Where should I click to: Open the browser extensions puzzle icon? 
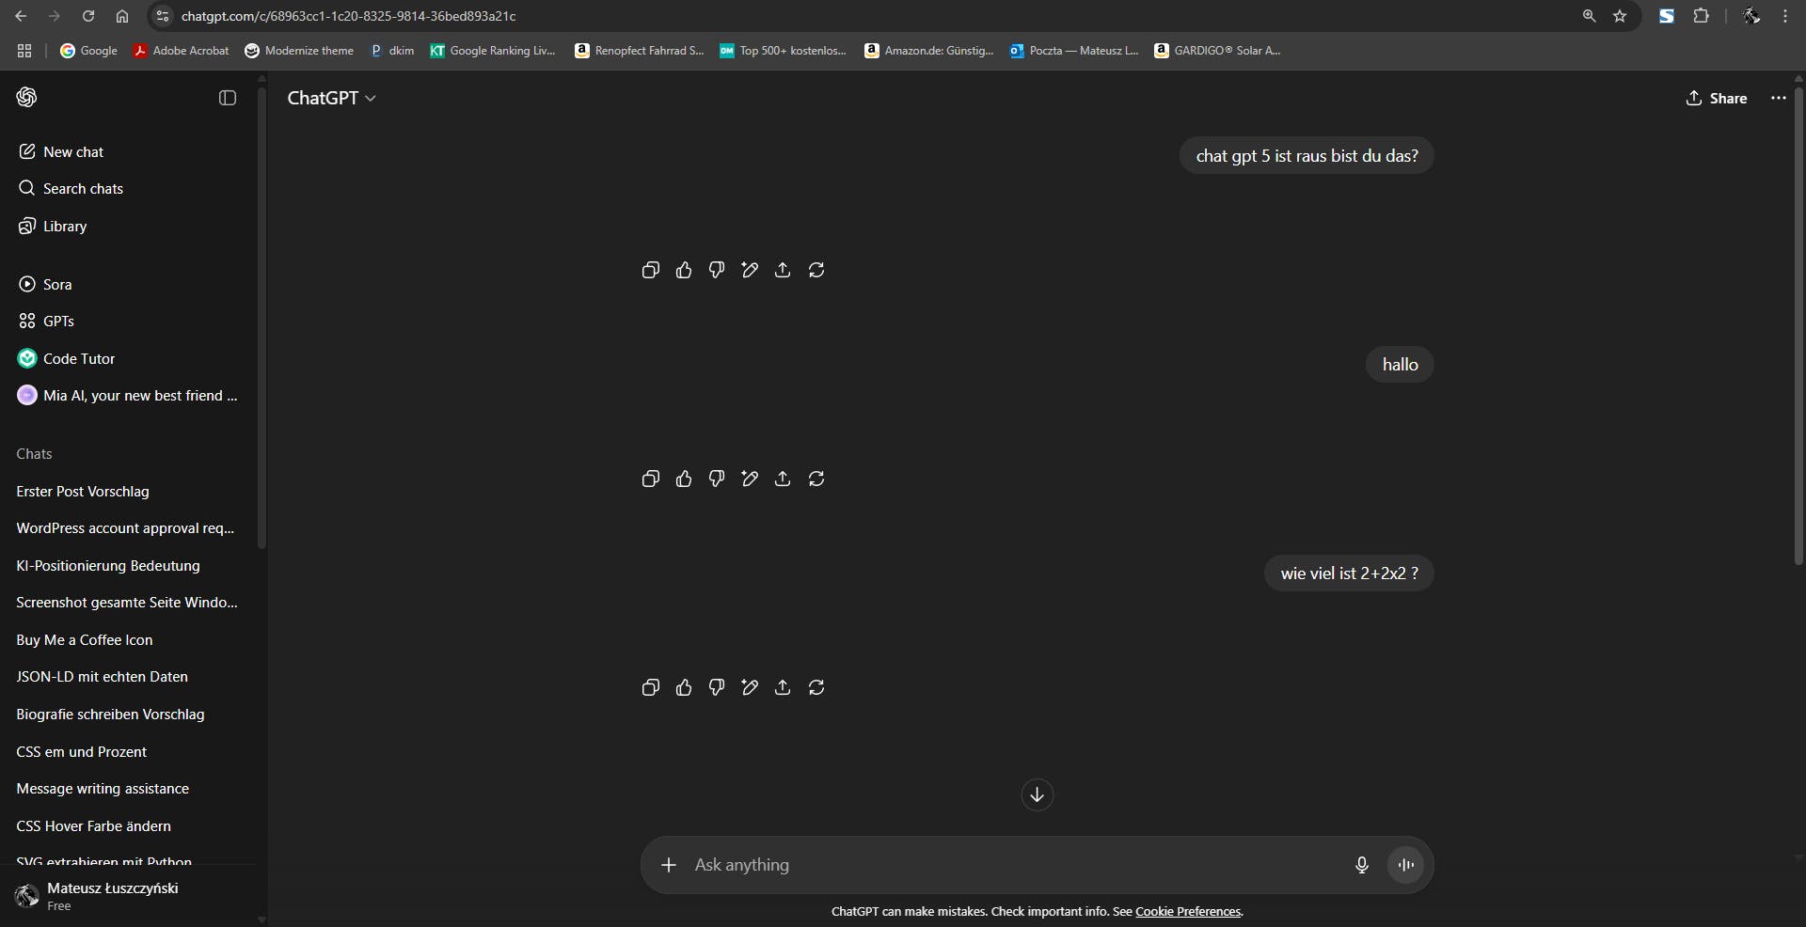[x=1701, y=16]
